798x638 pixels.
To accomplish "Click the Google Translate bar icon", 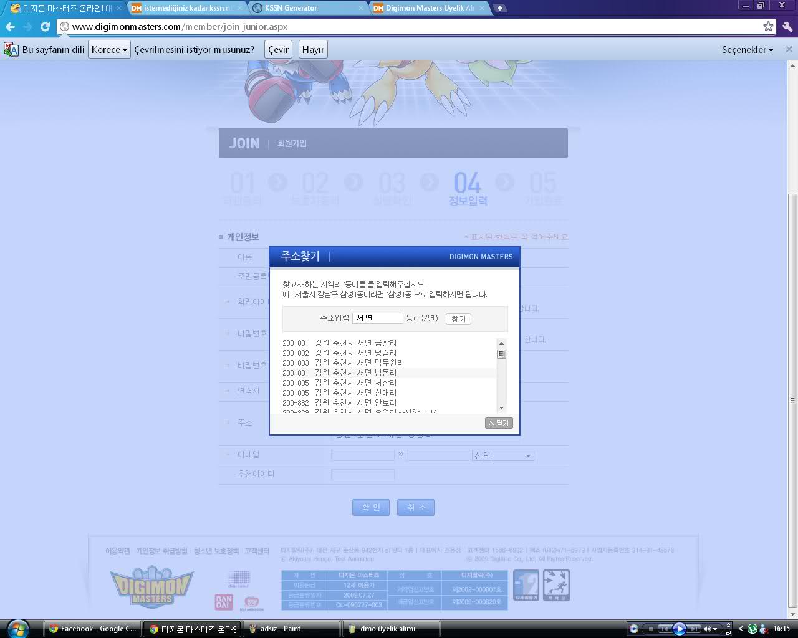I will [11, 50].
